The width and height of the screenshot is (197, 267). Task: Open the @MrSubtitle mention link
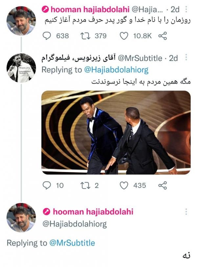(72, 243)
